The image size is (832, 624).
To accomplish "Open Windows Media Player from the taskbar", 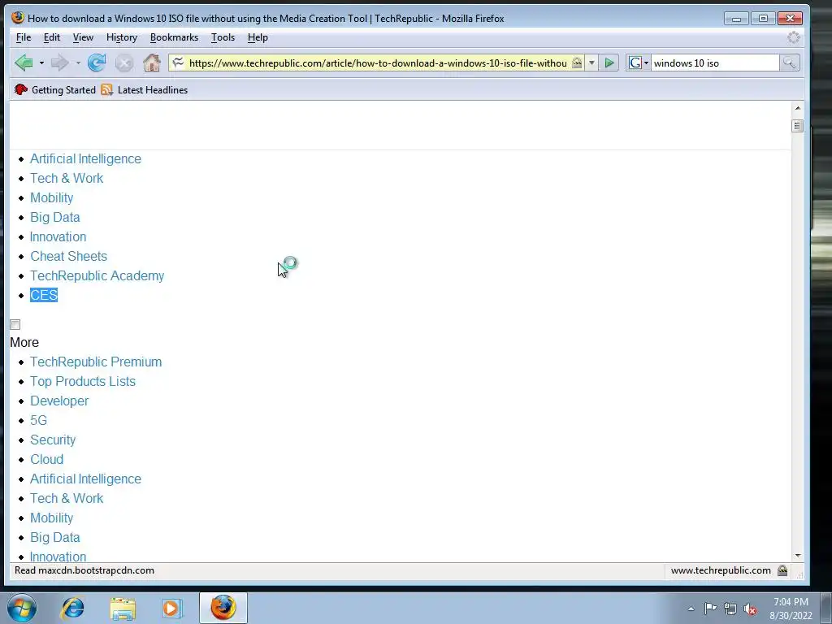I will pyautogui.click(x=171, y=608).
